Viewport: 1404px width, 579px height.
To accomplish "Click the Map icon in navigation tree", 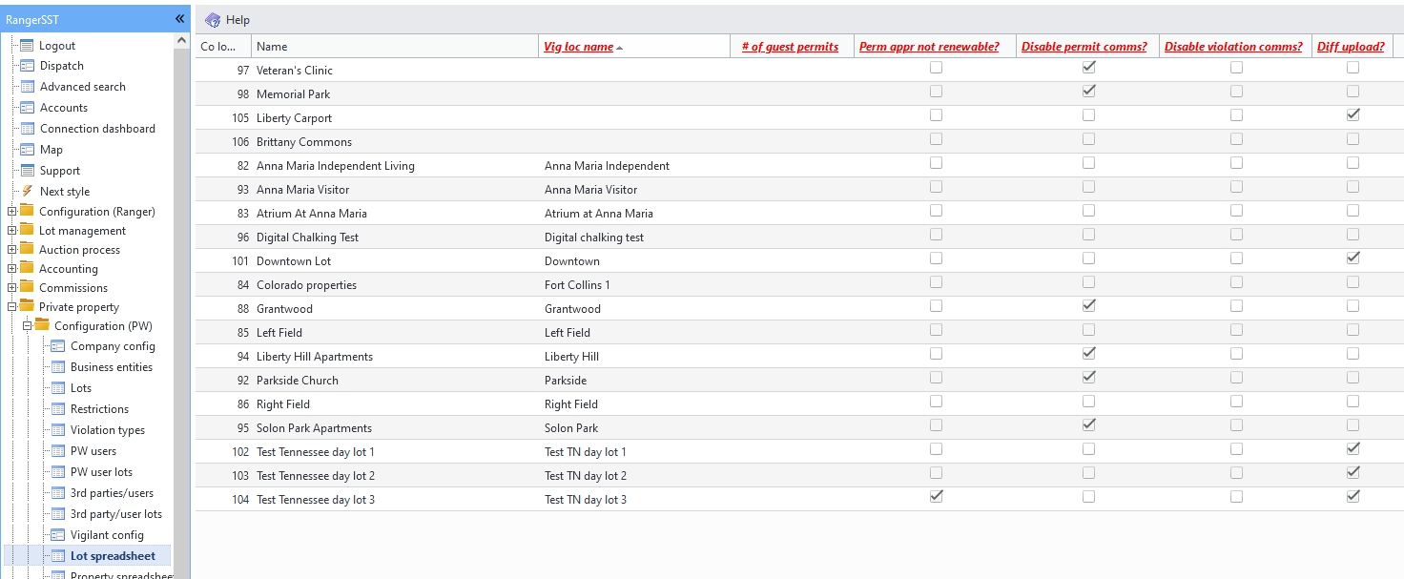I will point(27,150).
